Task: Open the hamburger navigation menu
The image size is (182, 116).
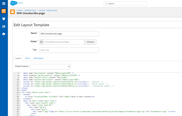Action: point(4,4)
